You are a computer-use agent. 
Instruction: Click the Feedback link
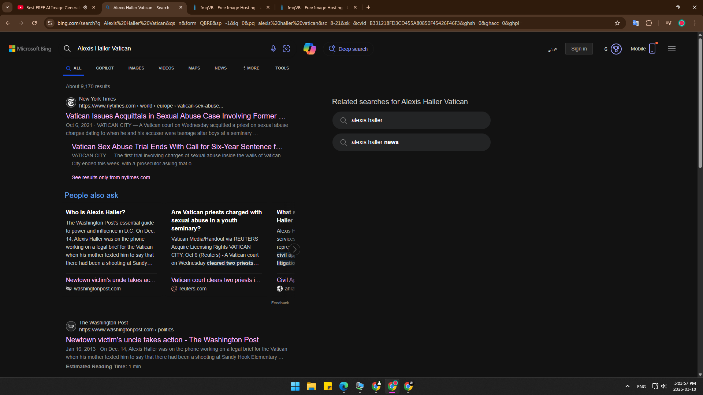(x=280, y=303)
